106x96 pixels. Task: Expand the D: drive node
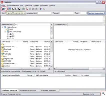click(8, 38)
